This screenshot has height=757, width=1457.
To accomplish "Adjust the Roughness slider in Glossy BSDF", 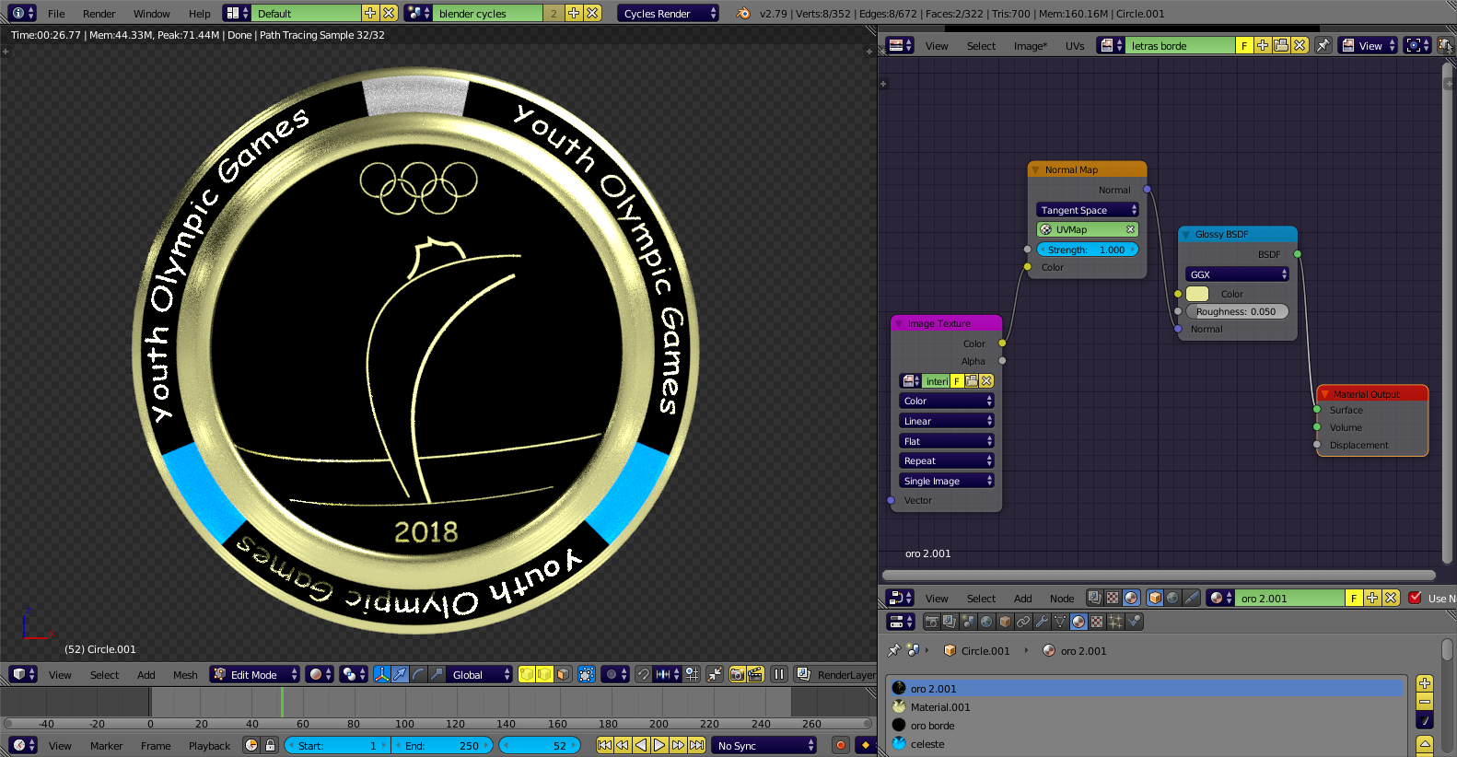I will tap(1237, 311).
